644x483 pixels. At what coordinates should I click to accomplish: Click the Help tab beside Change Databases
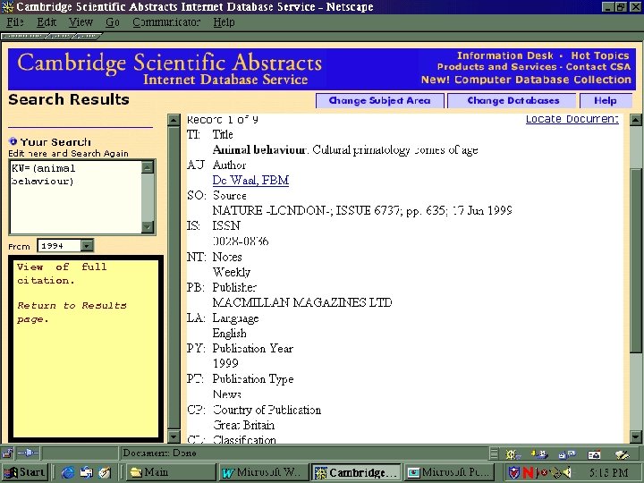pyautogui.click(x=606, y=100)
